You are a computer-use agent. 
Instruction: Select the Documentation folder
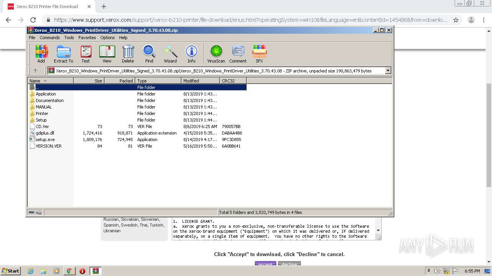pyautogui.click(x=50, y=100)
